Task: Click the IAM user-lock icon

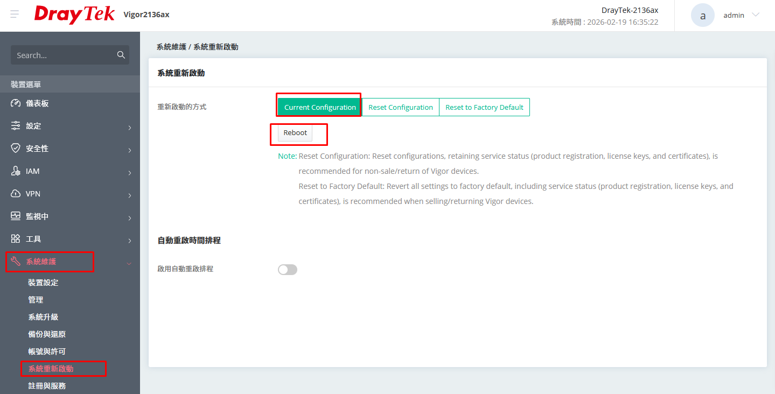Action: coord(16,171)
